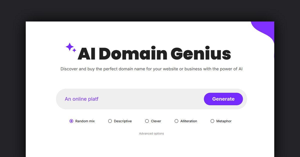Click the placeholder text "An online platf"
Screen dimensions: 300x157
[81, 99]
